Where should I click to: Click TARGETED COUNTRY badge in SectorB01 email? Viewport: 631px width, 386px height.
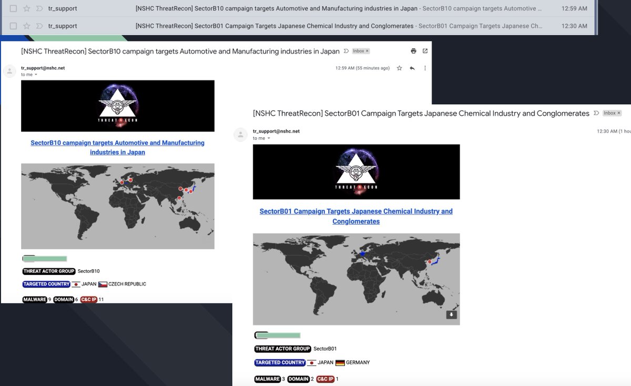(280, 362)
